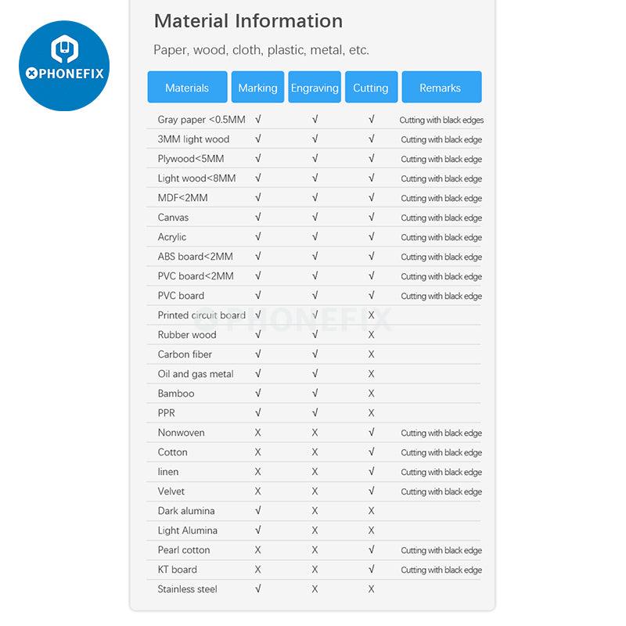Click the Engraving X for Stainless steel
626x626 pixels.
coord(315,589)
